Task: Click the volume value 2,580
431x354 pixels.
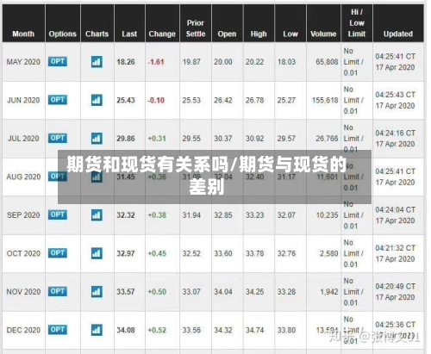Action: click(329, 253)
